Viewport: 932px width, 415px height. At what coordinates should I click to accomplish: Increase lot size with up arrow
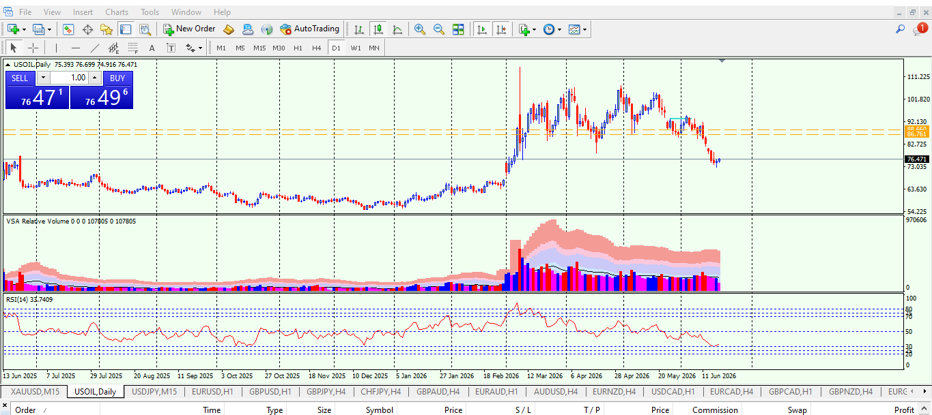coord(96,78)
